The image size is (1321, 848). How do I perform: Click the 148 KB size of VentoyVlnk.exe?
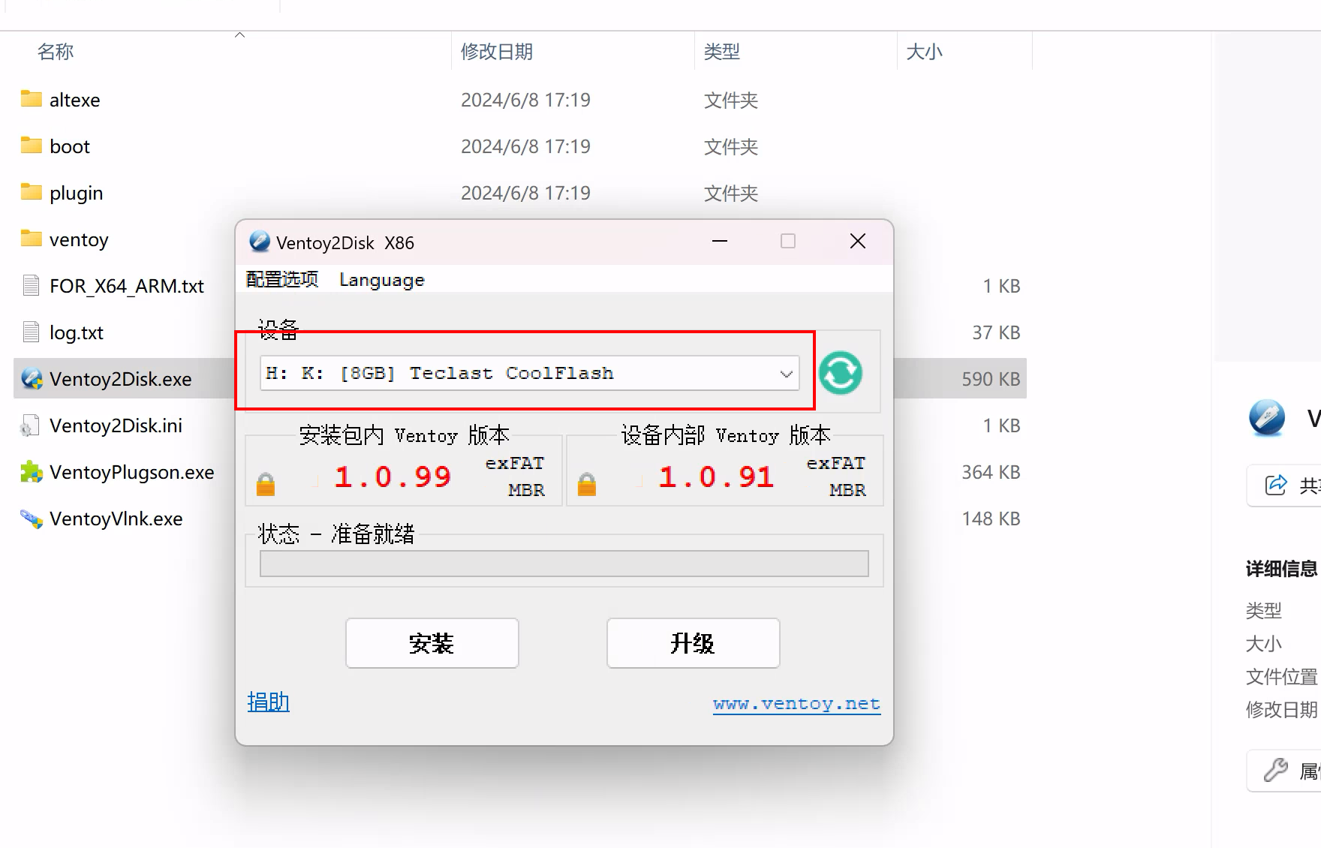pyautogui.click(x=991, y=519)
